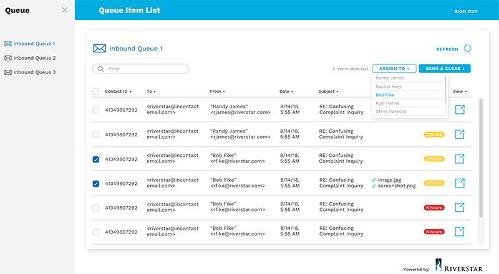
Task: Open view icon in first Randy James row
Action: (460, 110)
